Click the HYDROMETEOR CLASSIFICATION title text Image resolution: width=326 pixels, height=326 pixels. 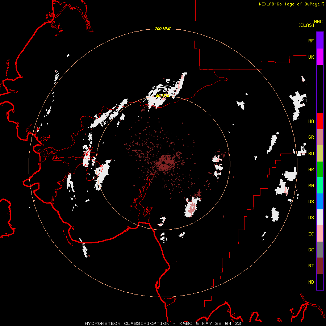[127, 323]
